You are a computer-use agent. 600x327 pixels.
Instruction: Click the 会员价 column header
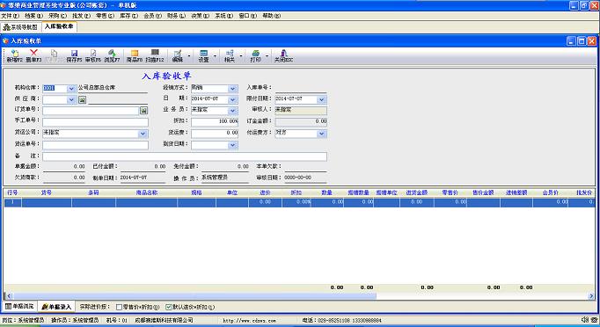(550, 193)
